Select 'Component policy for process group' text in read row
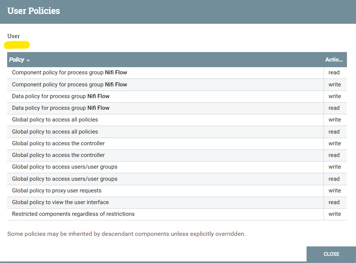Screen dimensions: 356x263 coord(58,72)
